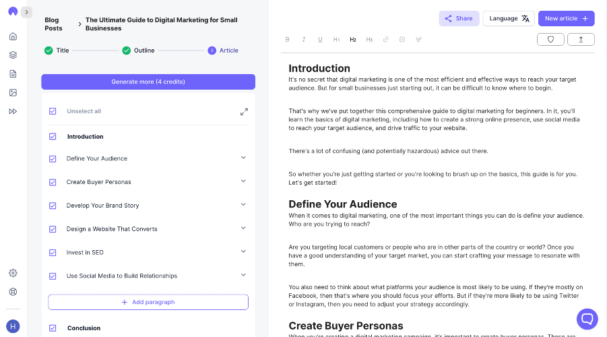
Task: Open the document icon in the sidebar
Action: tap(13, 73)
